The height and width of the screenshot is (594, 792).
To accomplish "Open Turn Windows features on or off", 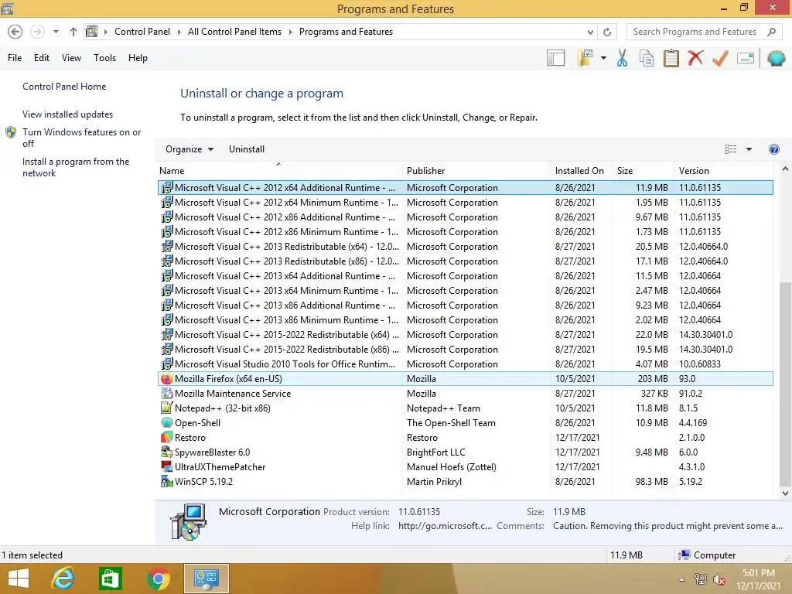I will 81,138.
